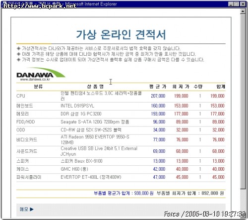Click the EVERTOP ET-400L product name
Image resolution: width=248 pixels, height=220 pixels.
click(91, 177)
